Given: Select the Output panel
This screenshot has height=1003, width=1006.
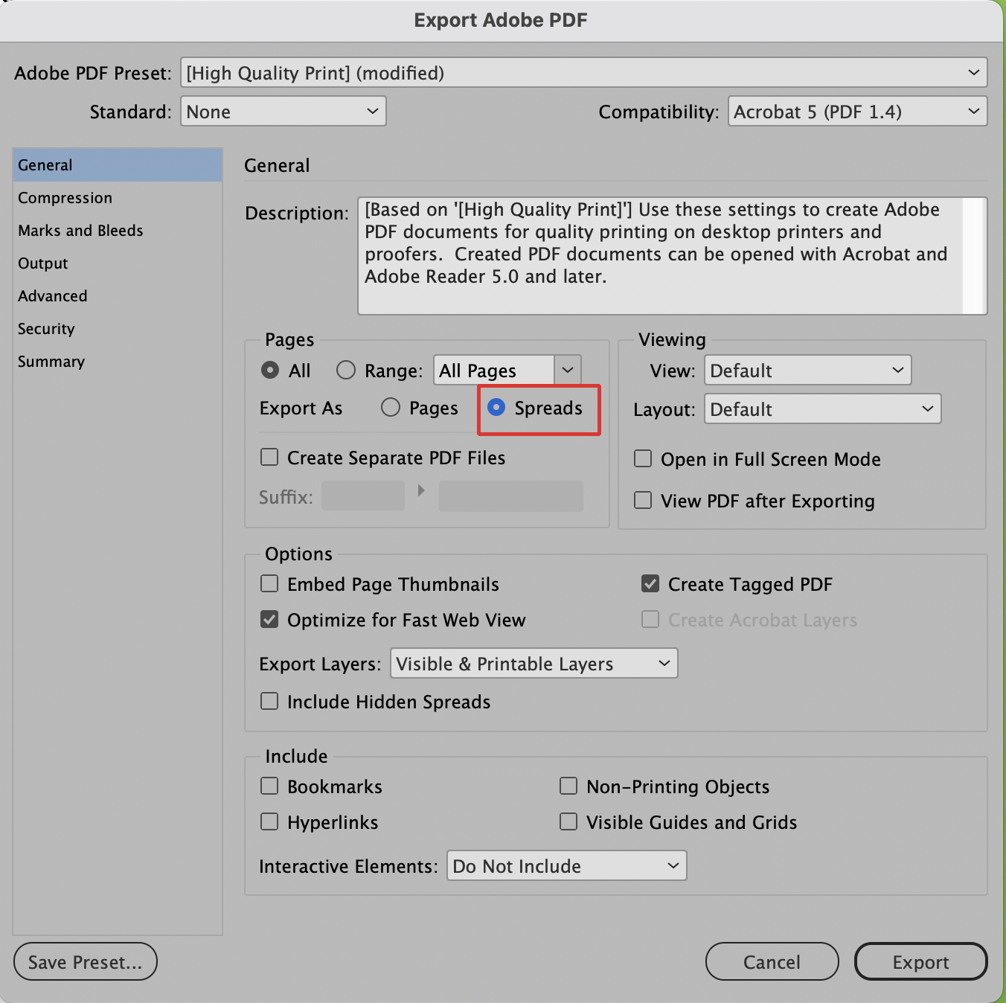Looking at the screenshot, I should click(42, 263).
